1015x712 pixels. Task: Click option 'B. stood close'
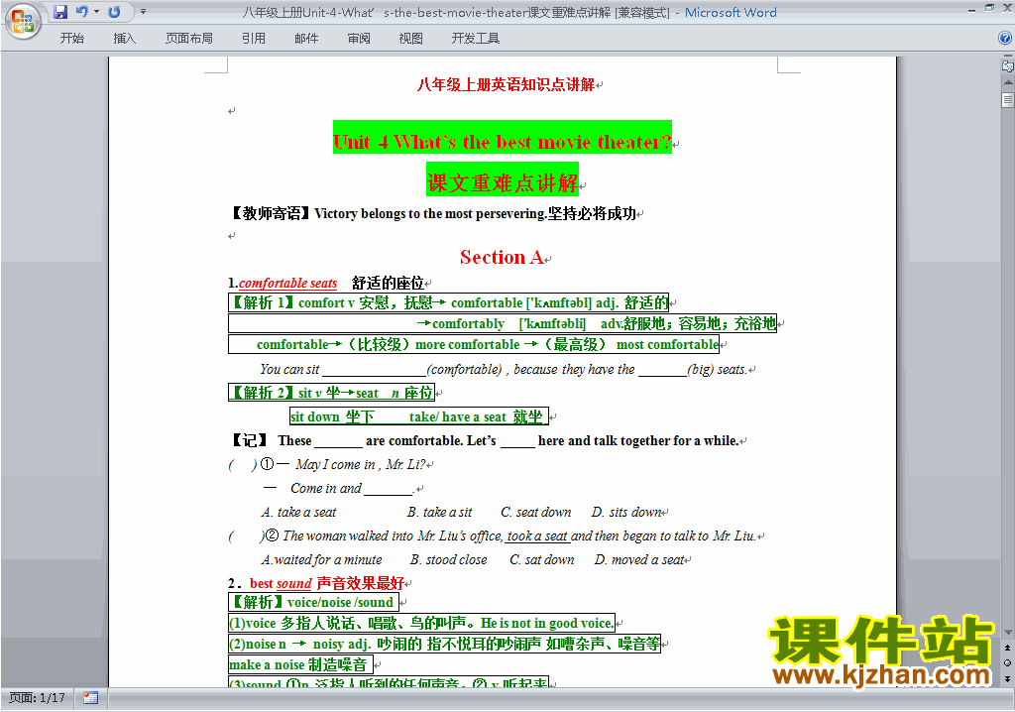[449, 559]
